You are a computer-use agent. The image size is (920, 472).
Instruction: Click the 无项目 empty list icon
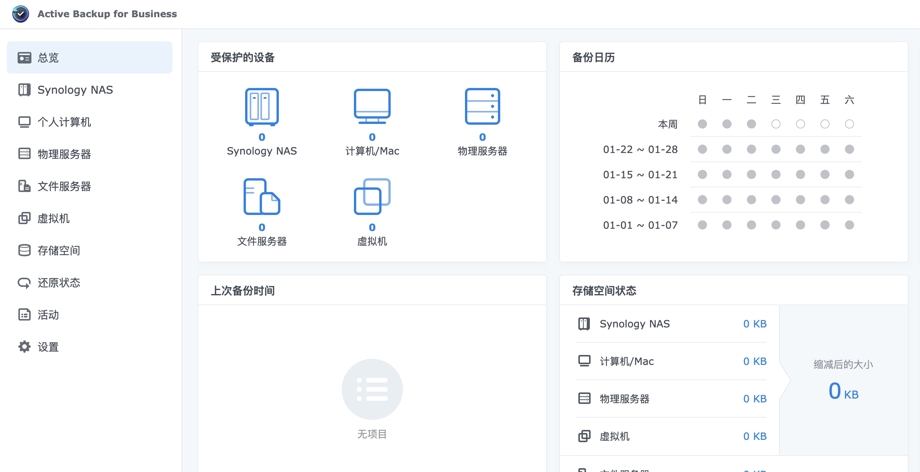[372, 389]
